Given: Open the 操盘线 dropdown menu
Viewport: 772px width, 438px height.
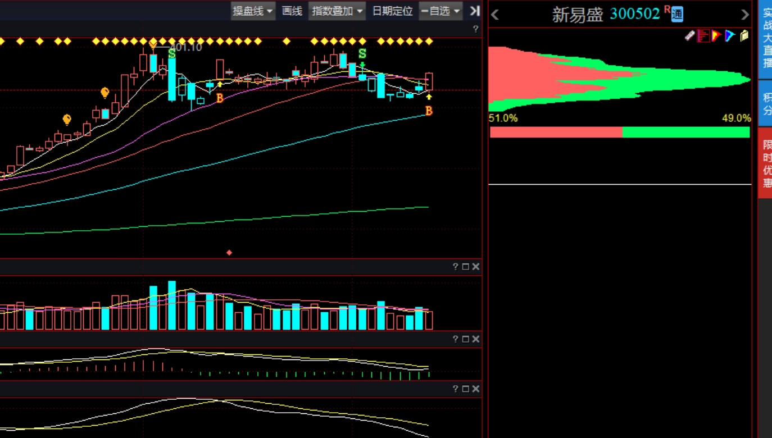Looking at the screenshot, I should 253,11.
